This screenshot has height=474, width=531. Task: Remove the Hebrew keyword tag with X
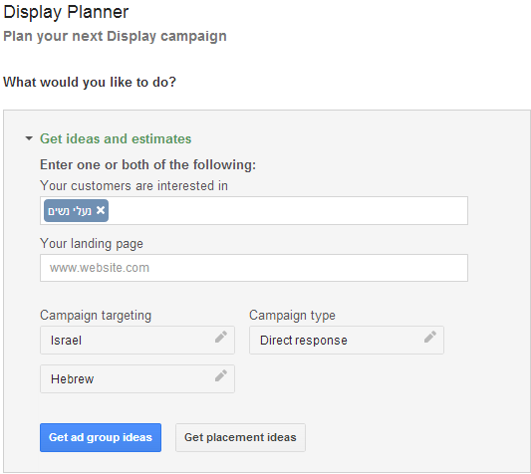tap(101, 210)
